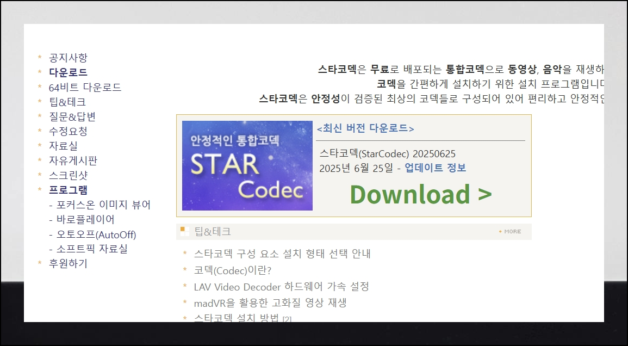Go to the 다운로드 sidebar link

[68, 72]
